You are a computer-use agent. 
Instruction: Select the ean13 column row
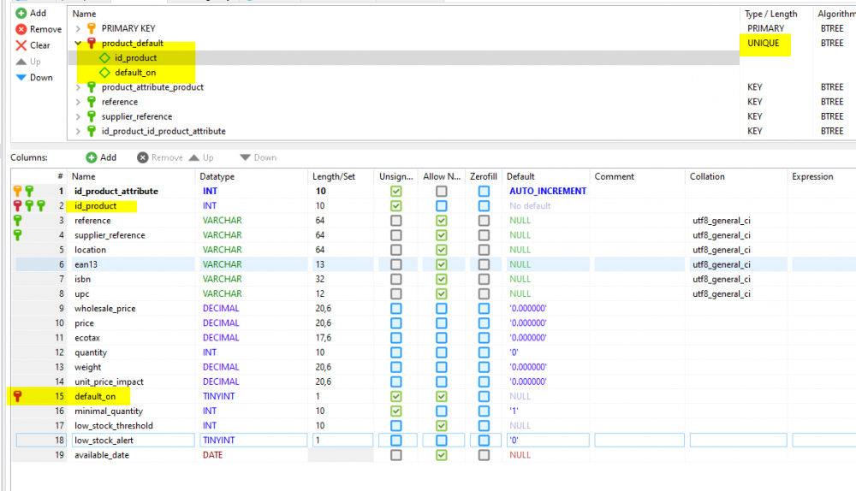(x=87, y=265)
